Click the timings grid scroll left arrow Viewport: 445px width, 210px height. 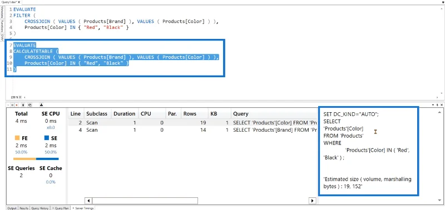pyautogui.click(x=88, y=201)
